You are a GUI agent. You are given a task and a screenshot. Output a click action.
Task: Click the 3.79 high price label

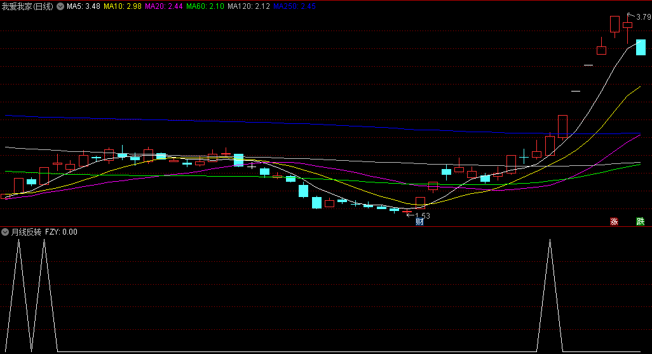coord(643,17)
